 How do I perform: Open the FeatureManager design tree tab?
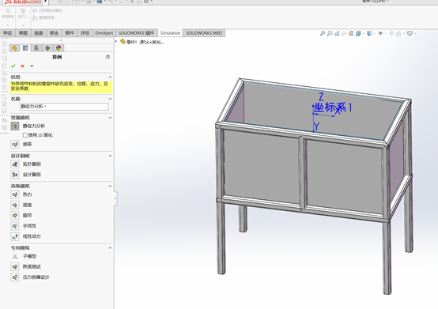coord(14,48)
